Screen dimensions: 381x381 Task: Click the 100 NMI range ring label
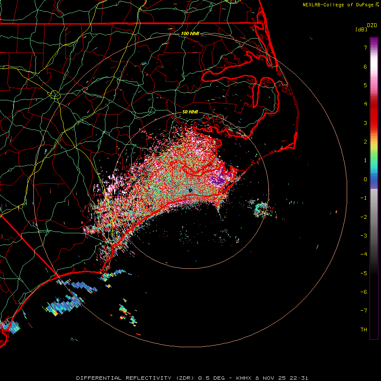tap(190, 33)
